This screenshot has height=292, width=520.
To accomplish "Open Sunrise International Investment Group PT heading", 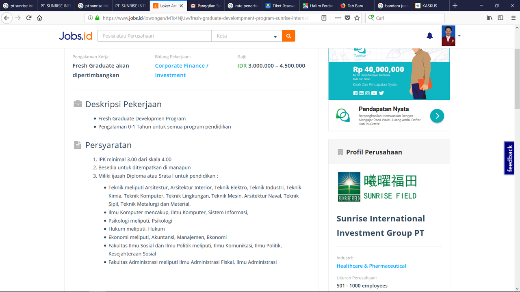I will click(381, 225).
